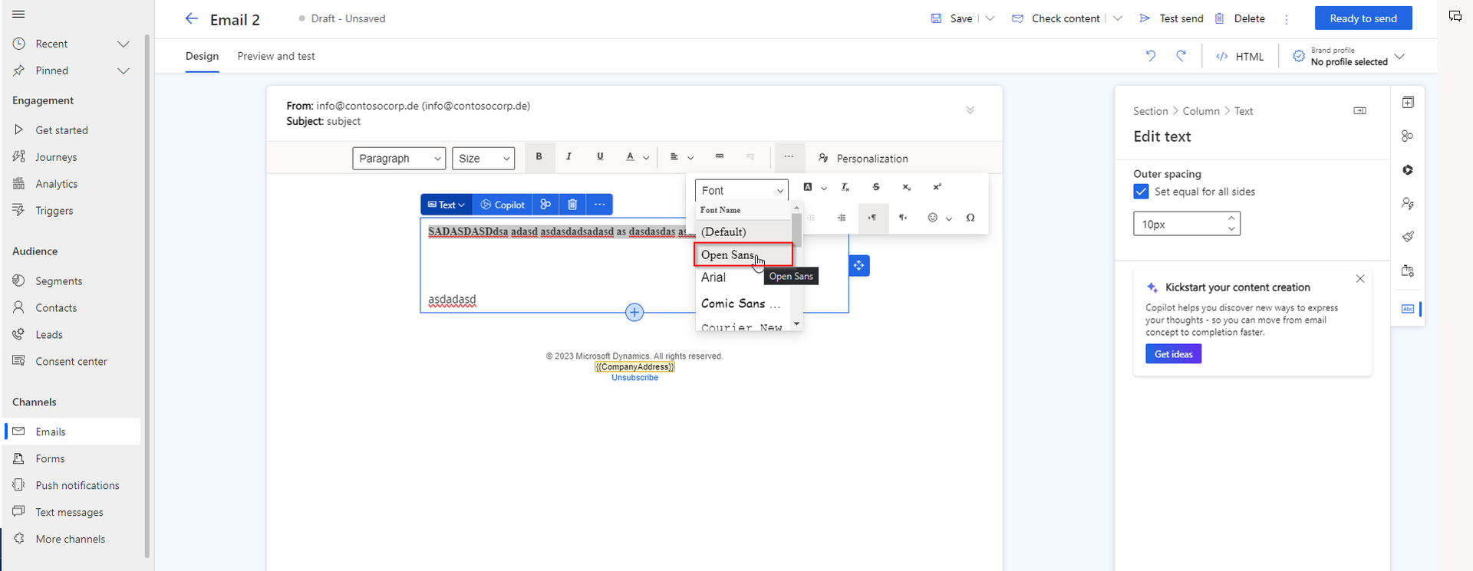This screenshot has width=1473, height=571.
Task: Select the Open Sans font
Action: pos(743,254)
